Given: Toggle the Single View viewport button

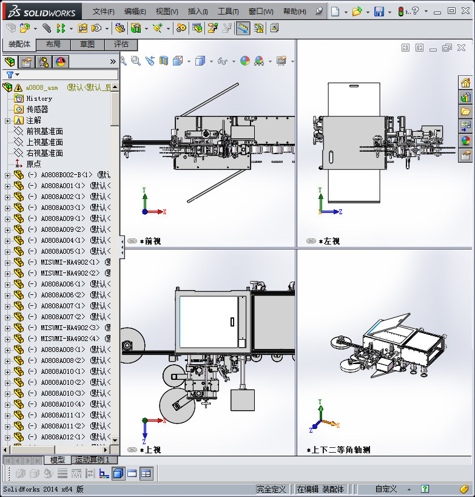Looking at the screenshot, I should pos(132,473).
